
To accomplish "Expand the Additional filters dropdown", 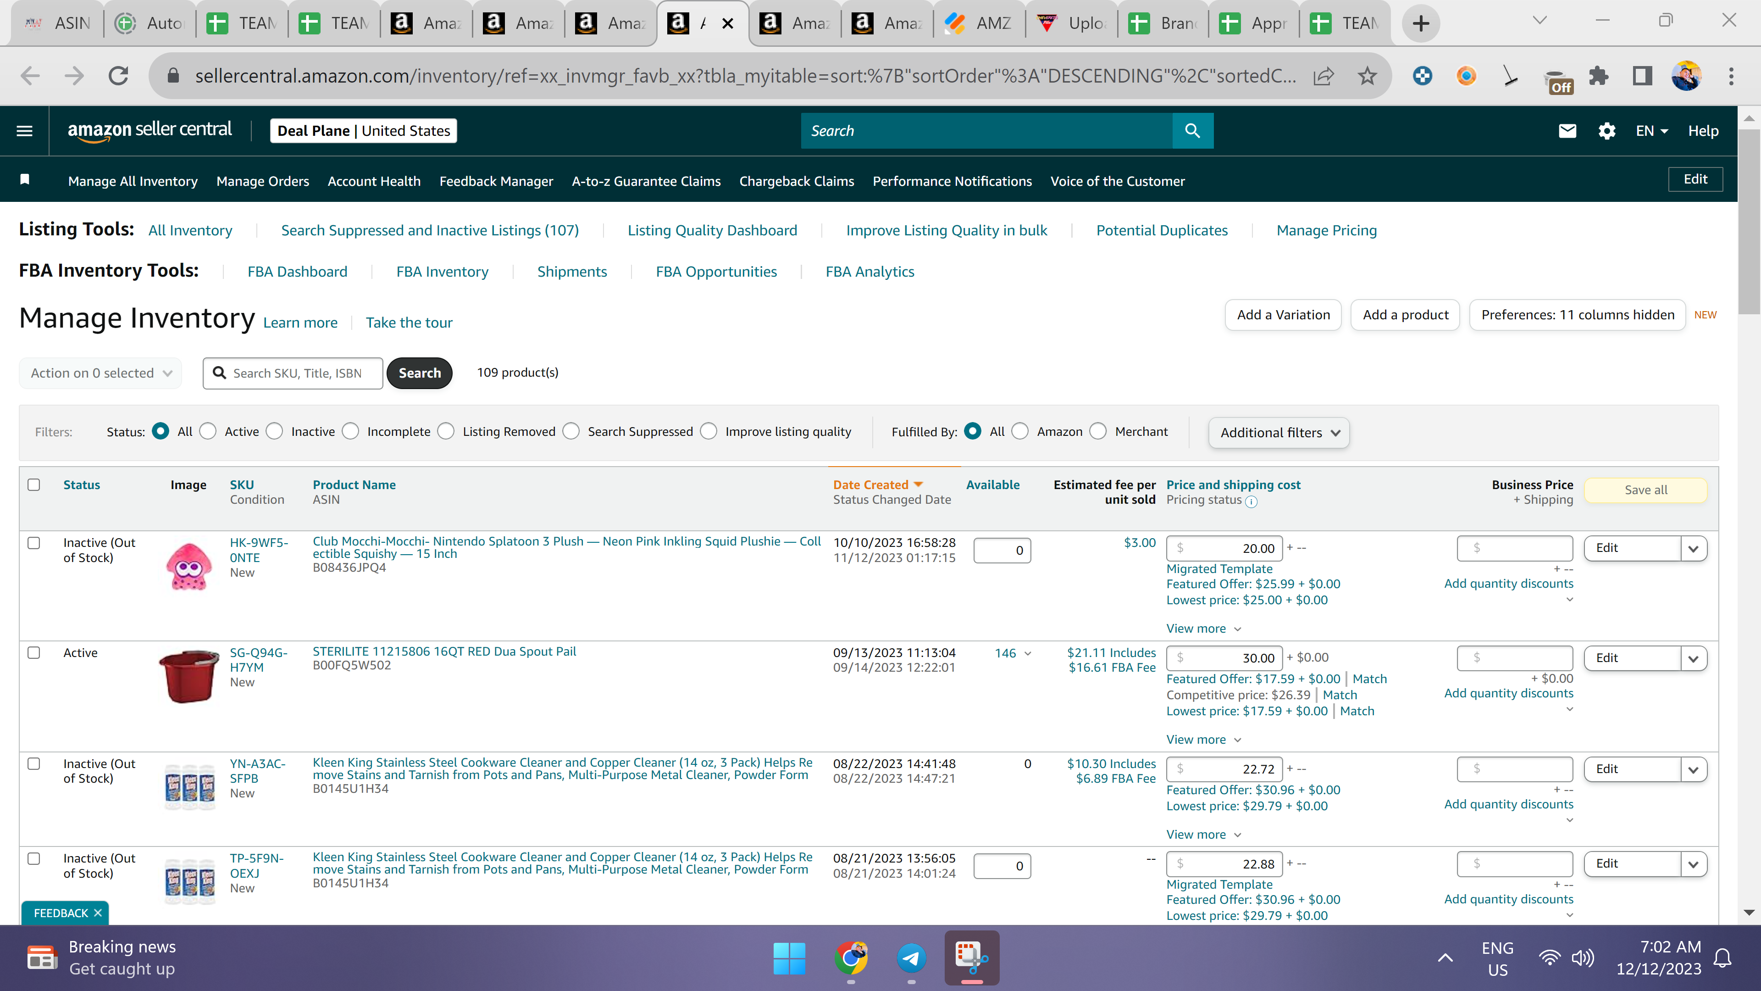I will pyautogui.click(x=1279, y=432).
